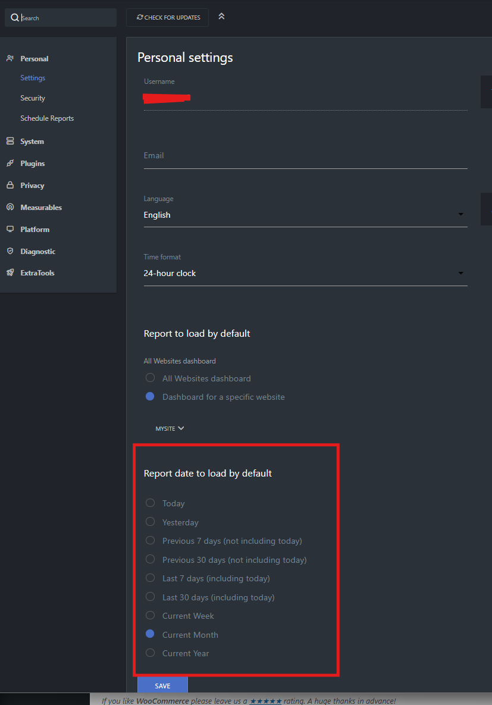This screenshot has height=705, width=492.
Task: Click the Measurables icon in sidebar
Action: point(10,208)
